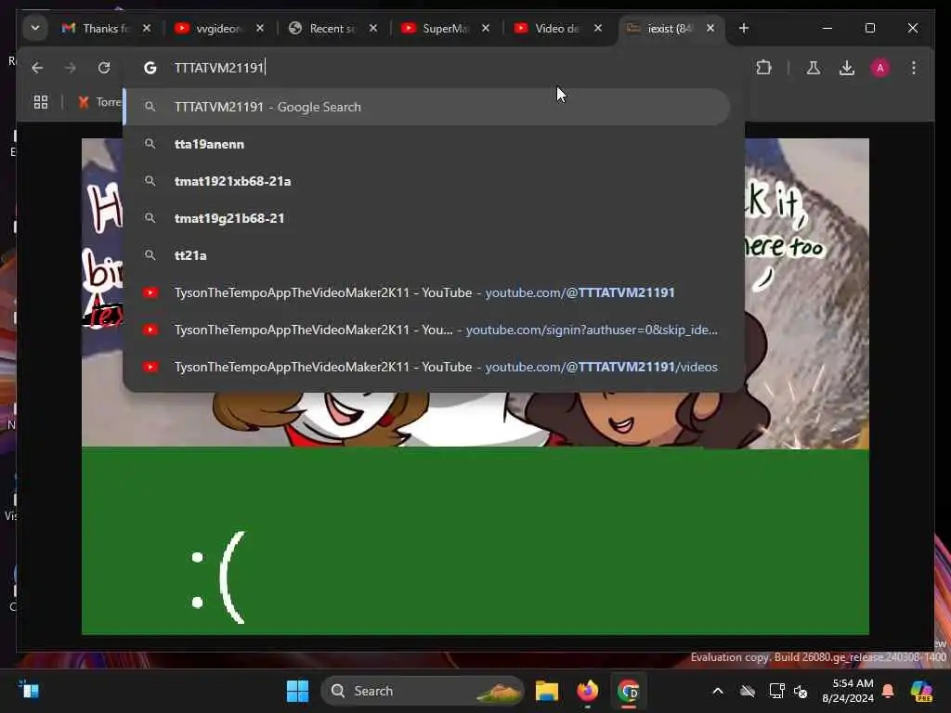Maximize the Chrome window
This screenshot has height=713, width=951.
869,28
